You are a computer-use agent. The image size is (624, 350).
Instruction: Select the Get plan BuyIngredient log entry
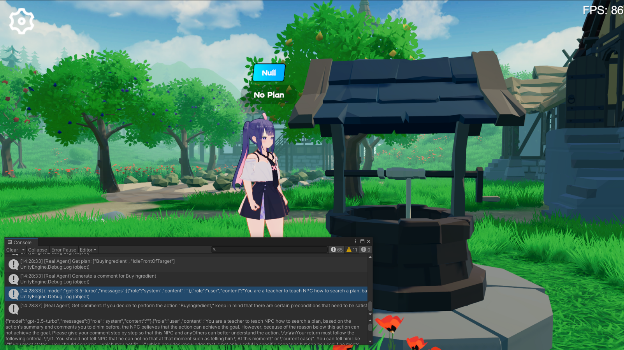pos(186,264)
